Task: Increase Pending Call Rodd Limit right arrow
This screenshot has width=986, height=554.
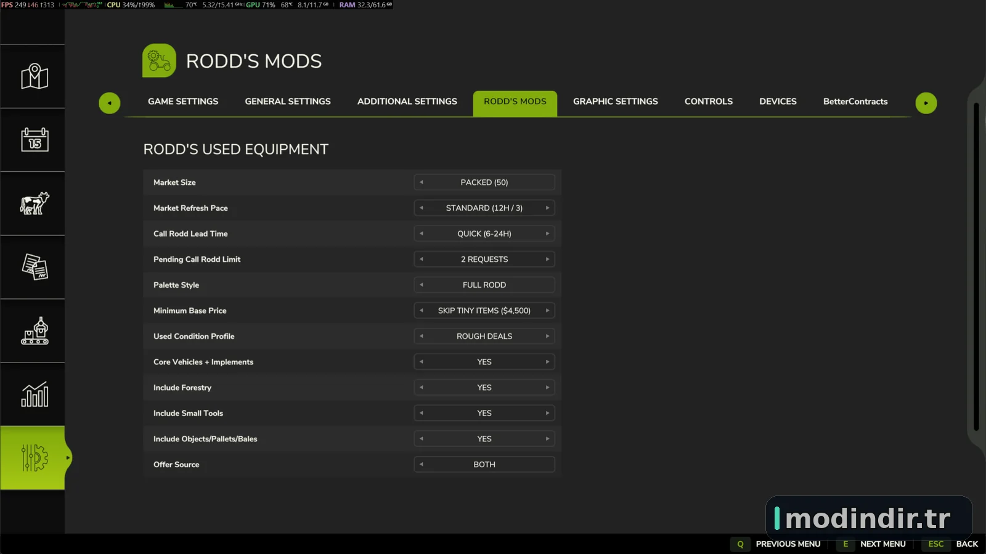Action: pyautogui.click(x=547, y=259)
